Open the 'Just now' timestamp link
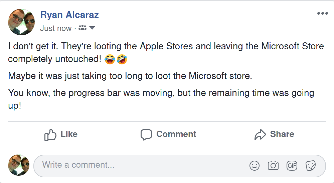The height and width of the screenshot is (183, 334). [x=55, y=28]
